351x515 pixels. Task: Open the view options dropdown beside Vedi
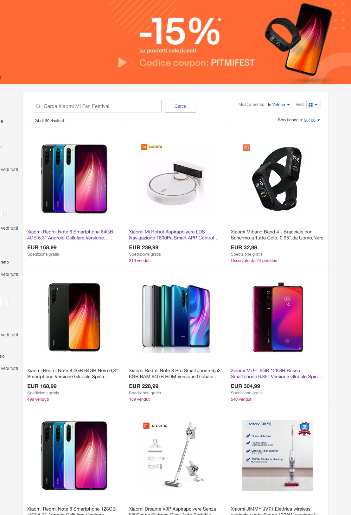coord(317,104)
